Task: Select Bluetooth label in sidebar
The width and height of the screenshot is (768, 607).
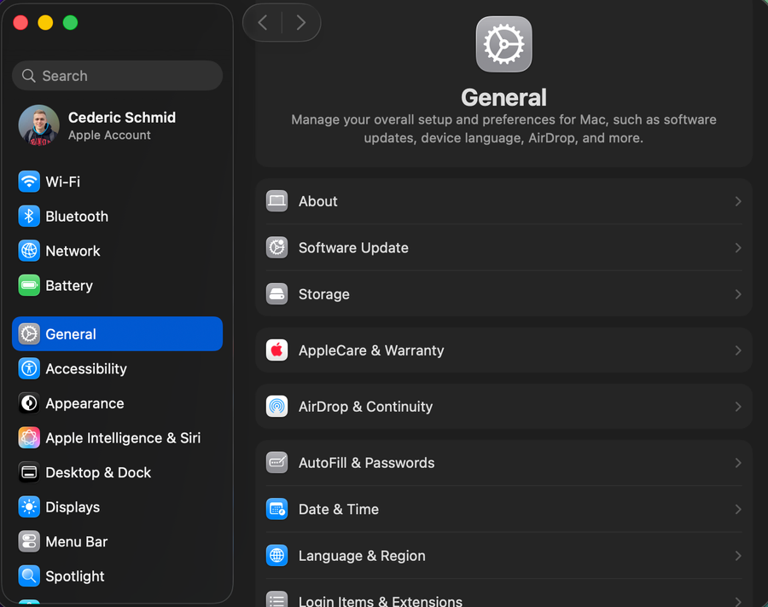Action: tap(77, 217)
